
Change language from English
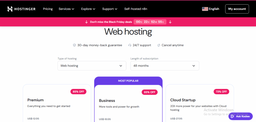click(x=214, y=9)
